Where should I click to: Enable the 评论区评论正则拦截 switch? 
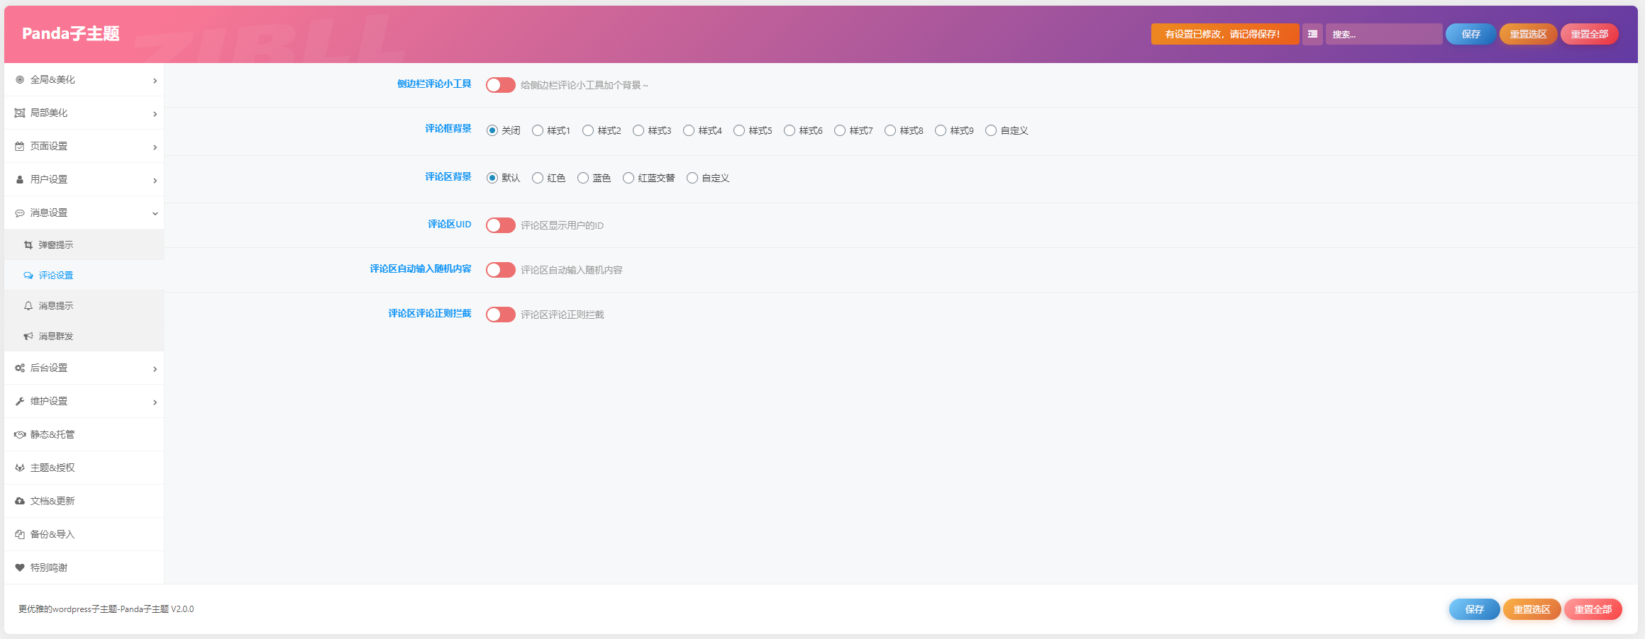[501, 315]
